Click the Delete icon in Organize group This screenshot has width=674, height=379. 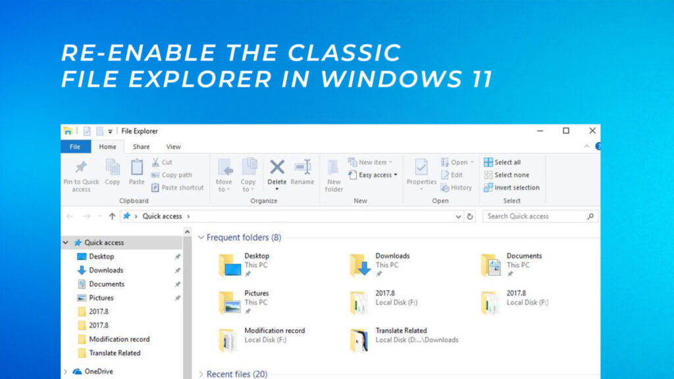tap(277, 168)
